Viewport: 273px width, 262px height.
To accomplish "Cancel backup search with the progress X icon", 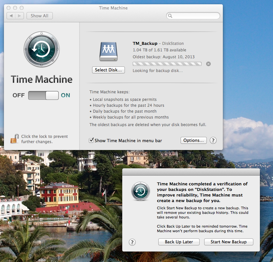I will point(208,64).
